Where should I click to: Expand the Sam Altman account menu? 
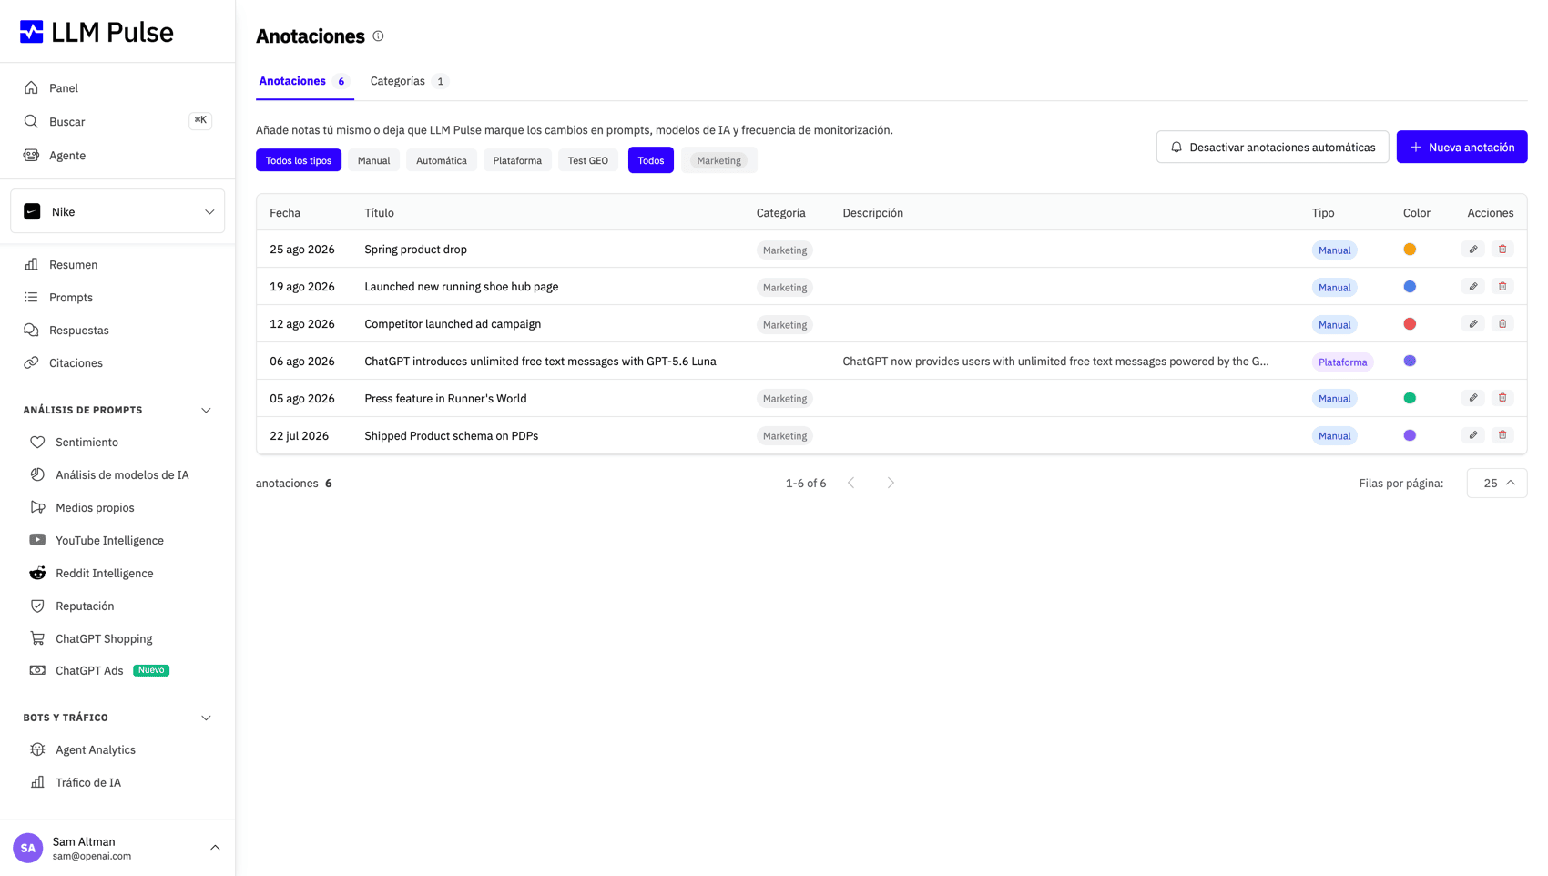[215, 848]
